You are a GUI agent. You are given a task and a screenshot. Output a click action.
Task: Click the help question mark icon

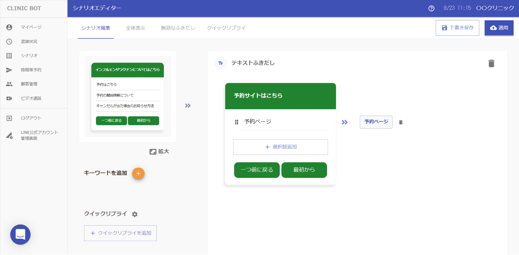point(431,8)
